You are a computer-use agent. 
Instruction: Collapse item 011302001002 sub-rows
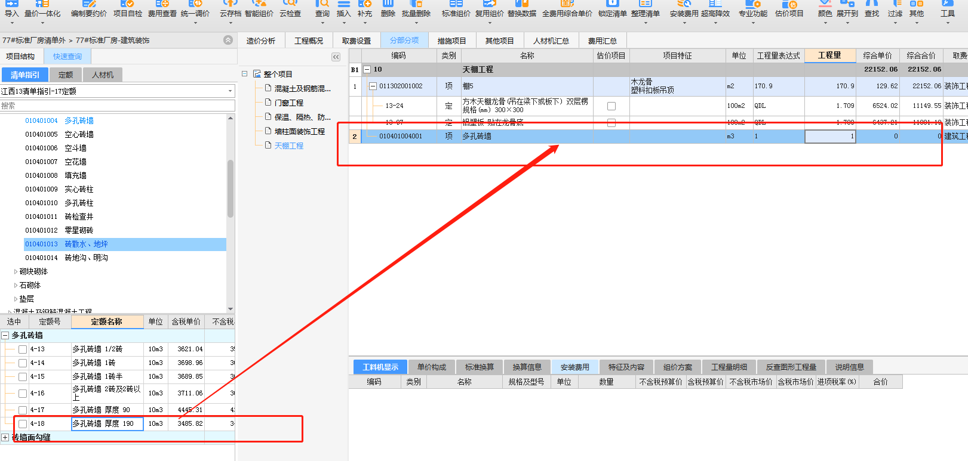[373, 86]
